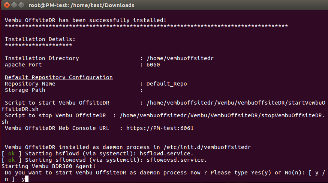
Task: Click the green ok status for hsflowd
Action: (x=11, y=153)
